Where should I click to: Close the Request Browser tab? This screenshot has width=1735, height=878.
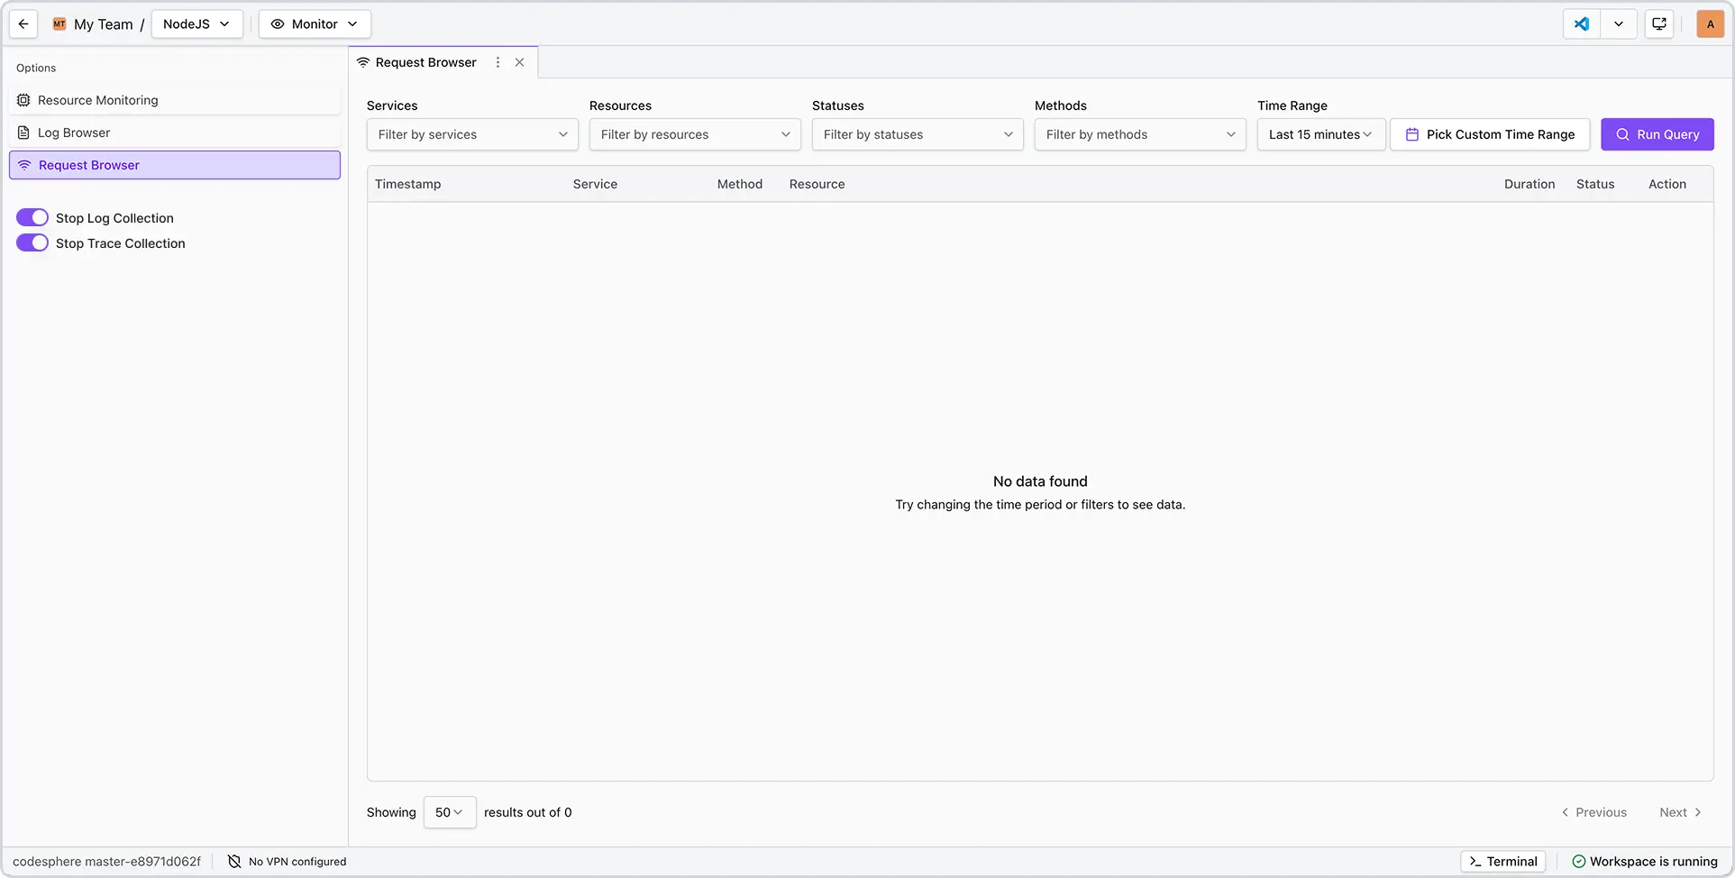[520, 62]
